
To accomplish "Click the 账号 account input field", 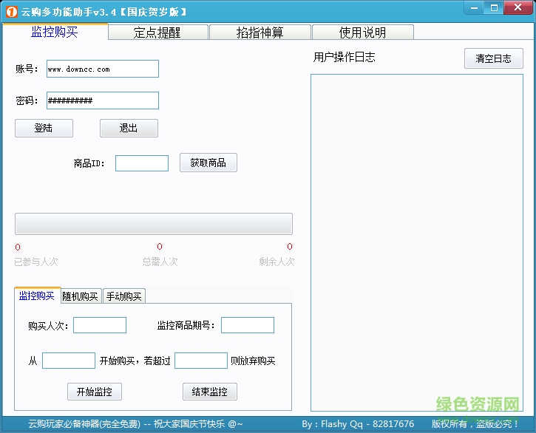I will coord(103,69).
